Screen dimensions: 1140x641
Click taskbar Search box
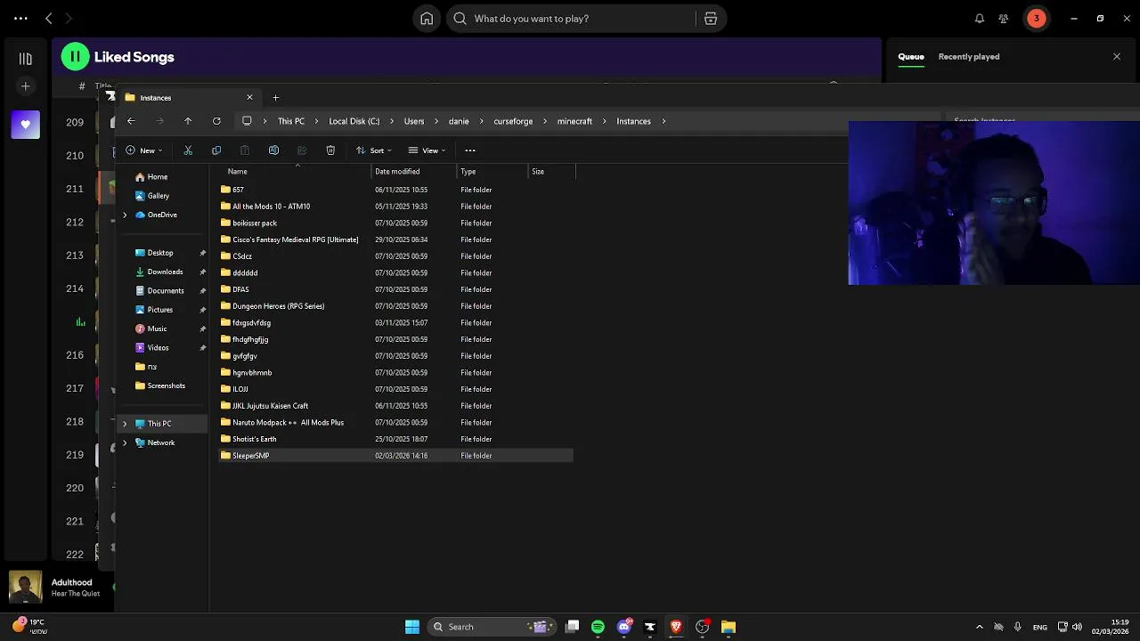492,627
